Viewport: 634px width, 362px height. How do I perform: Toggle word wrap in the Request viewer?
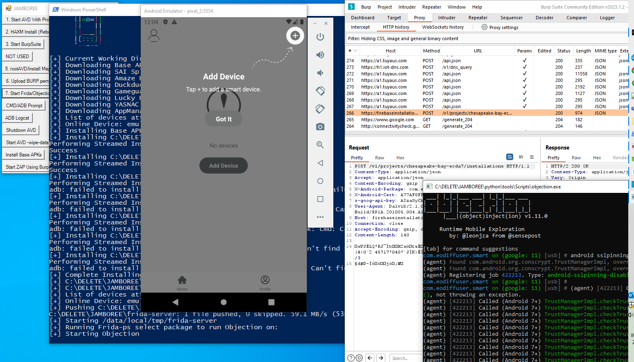[x=509, y=157]
